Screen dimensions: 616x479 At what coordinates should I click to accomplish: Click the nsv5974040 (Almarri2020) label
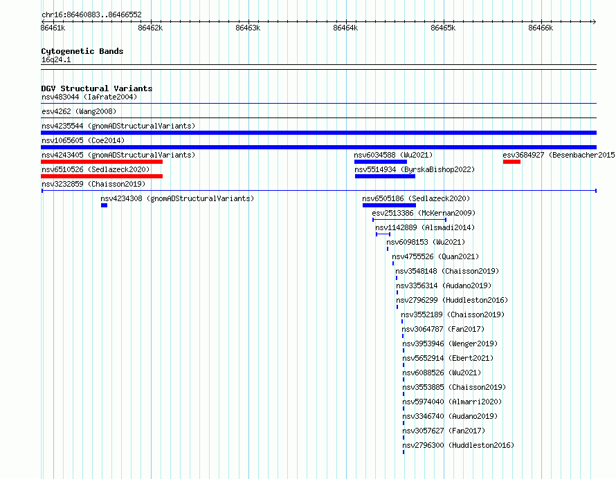pos(452,402)
